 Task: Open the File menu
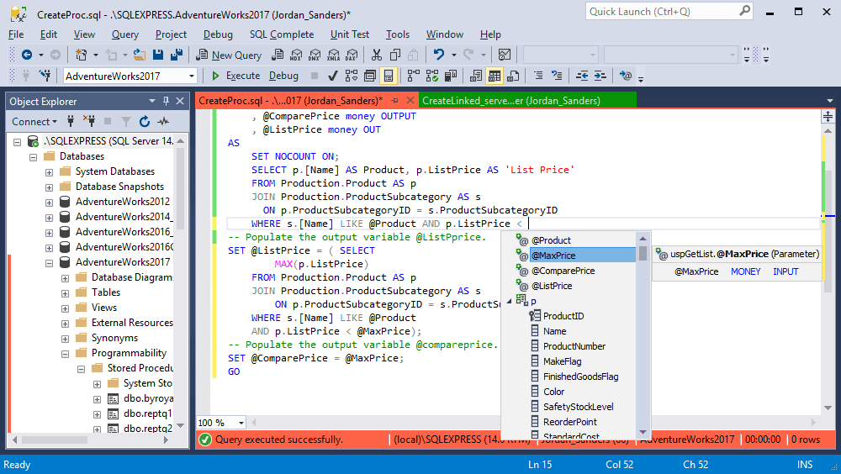point(16,34)
